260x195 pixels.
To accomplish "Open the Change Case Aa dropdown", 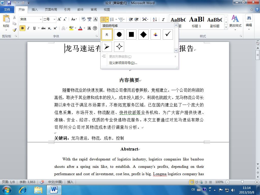I will click(x=74, y=19).
